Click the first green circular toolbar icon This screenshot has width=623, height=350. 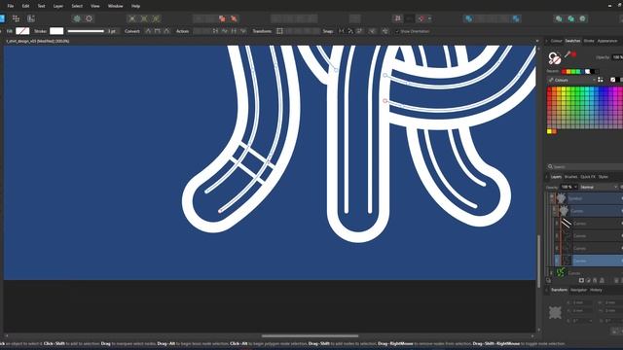click(559, 18)
